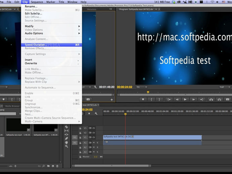The image size is (232, 174).
Task: Open the Fit zoom level dropdown
Action: coord(142,87)
